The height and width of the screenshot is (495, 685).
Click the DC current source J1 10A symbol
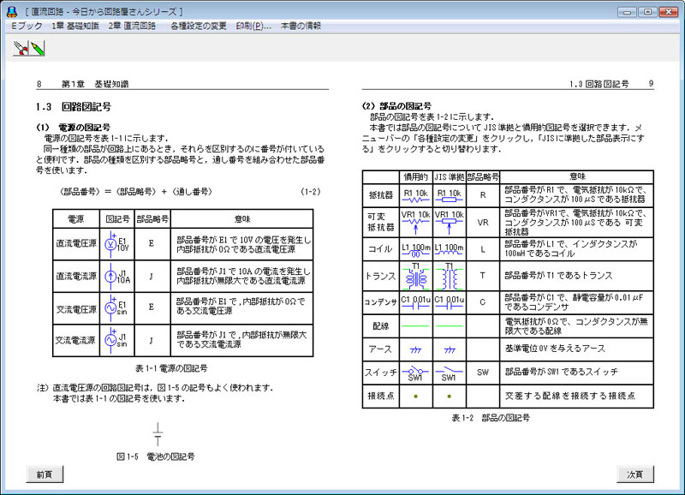coord(116,276)
